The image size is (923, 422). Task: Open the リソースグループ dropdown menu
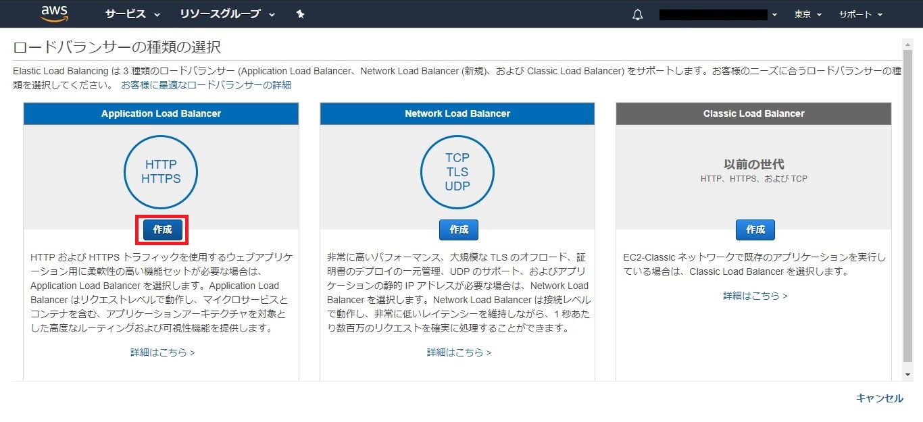click(227, 14)
